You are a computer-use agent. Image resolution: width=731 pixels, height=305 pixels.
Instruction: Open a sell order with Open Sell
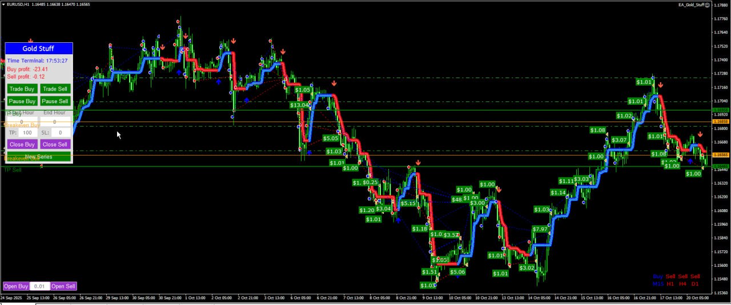tap(63, 286)
